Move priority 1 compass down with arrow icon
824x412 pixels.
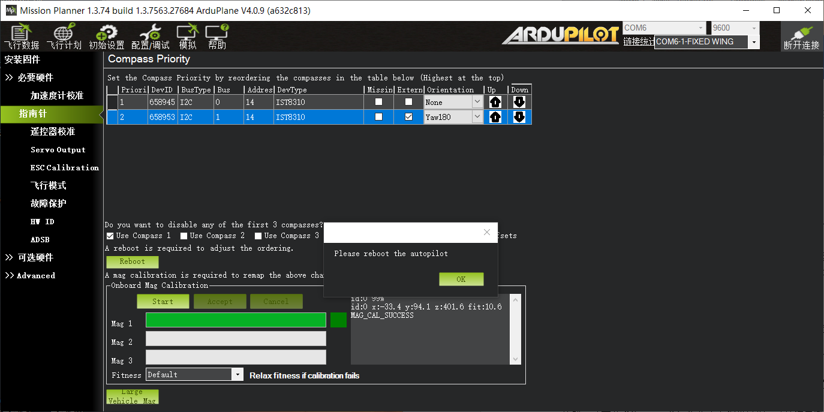[519, 101]
